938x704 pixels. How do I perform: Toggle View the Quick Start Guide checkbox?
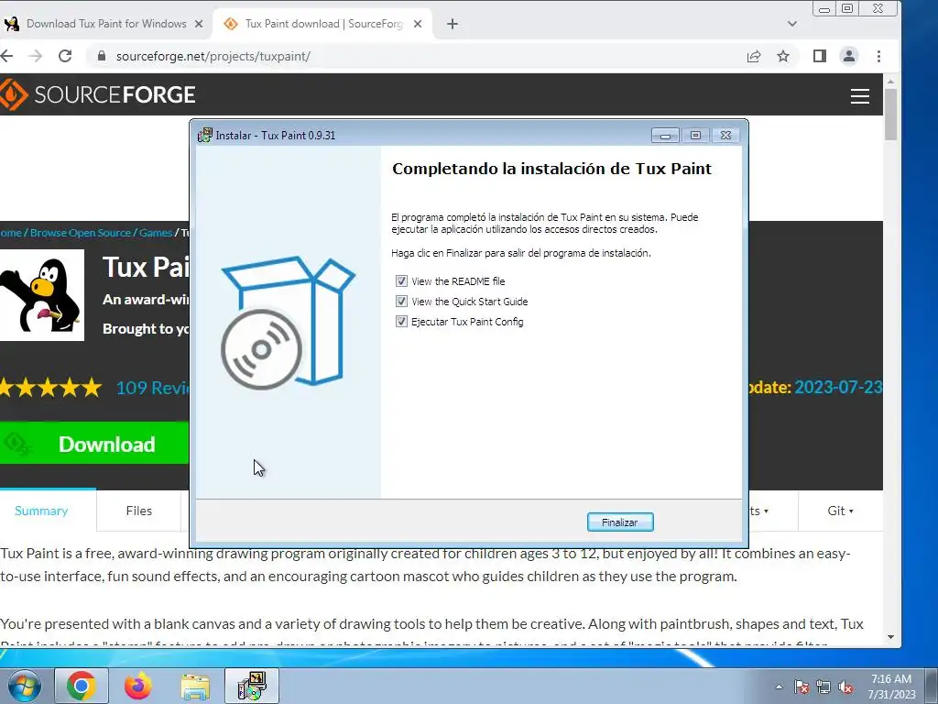401,301
